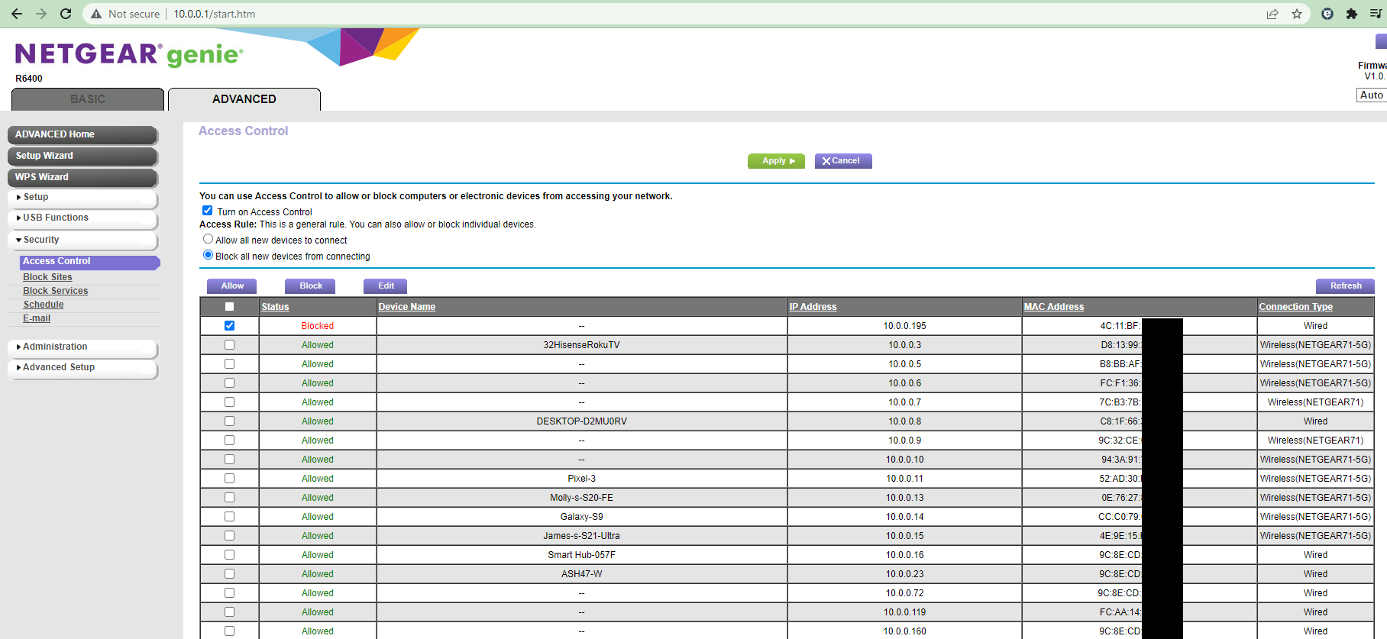The height and width of the screenshot is (639, 1387).
Task: Check the Smart Hub-057F row checkbox
Action: pos(229,555)
